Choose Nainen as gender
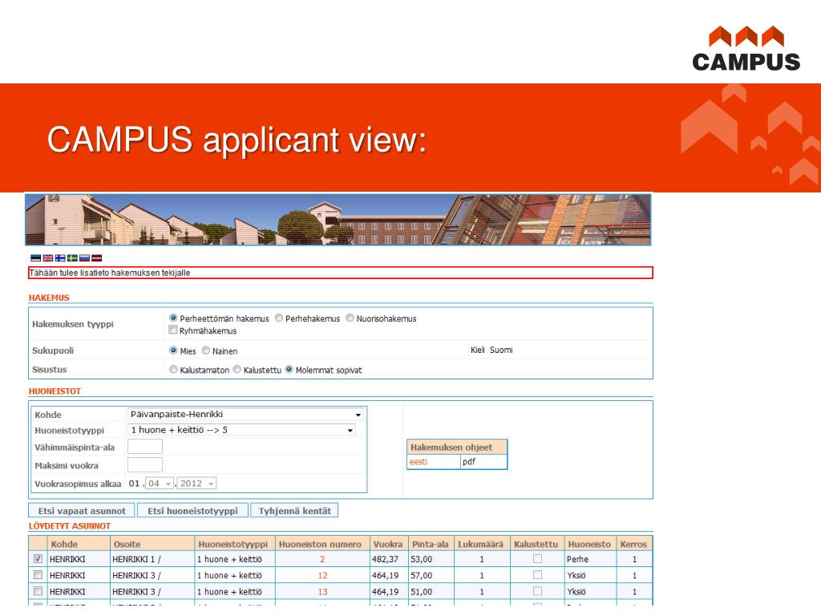The image size is (821, 616). 206,351
